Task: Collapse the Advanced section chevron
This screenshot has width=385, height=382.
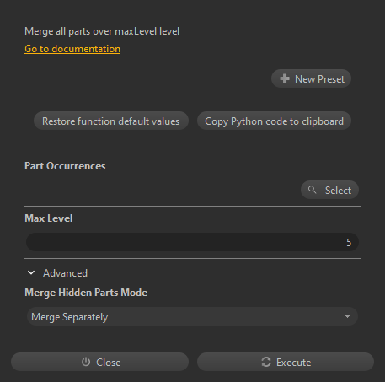Action: click(31, 272)
